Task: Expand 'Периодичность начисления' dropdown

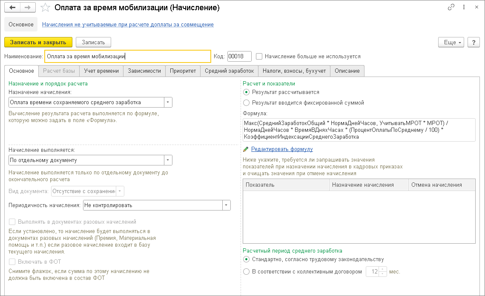Action: tap(226, 205)
